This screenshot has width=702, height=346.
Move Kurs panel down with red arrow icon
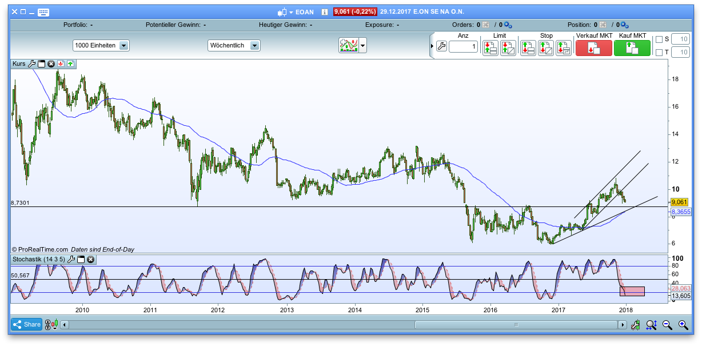61,64
